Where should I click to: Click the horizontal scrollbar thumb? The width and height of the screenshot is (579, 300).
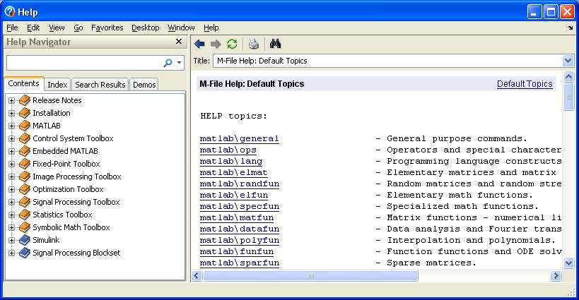310,276
